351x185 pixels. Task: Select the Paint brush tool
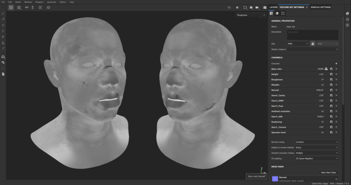(x=3, y=14)
